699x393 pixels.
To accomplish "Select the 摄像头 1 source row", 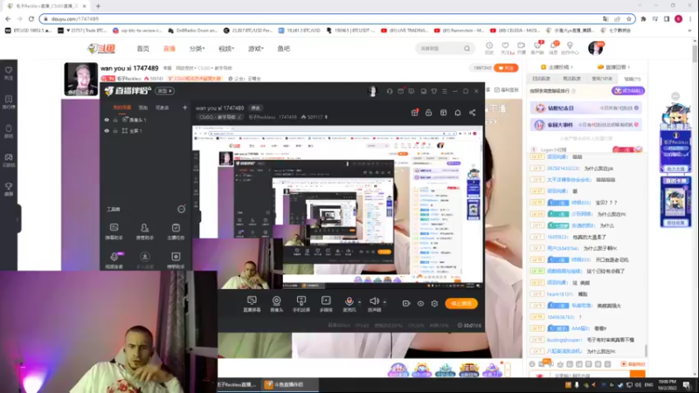I will point(146,120).
